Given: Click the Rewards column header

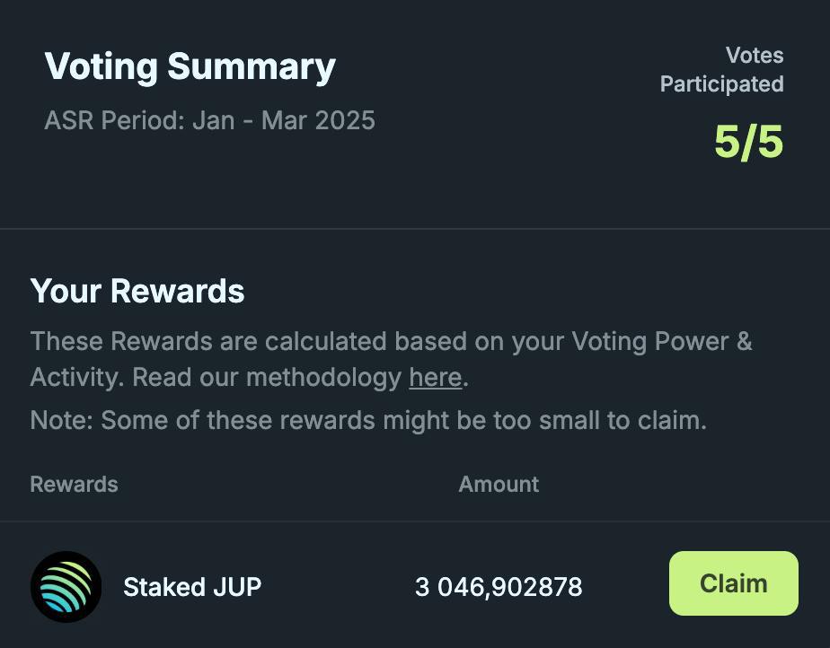Looking at the screenshot, I should [x=74, y=484].
